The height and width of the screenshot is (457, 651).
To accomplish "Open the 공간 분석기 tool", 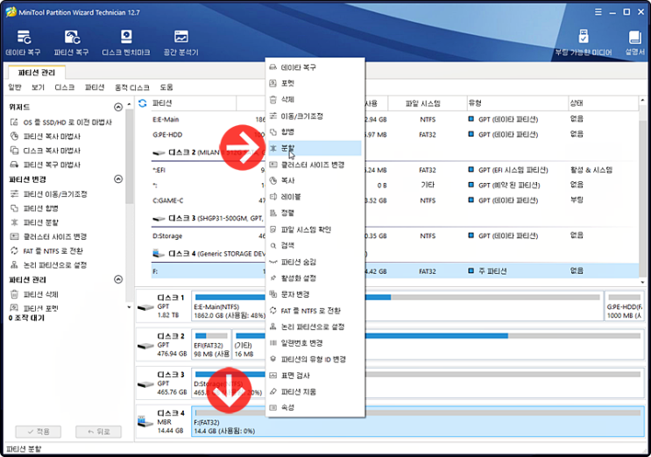I will tap(181, 43).
